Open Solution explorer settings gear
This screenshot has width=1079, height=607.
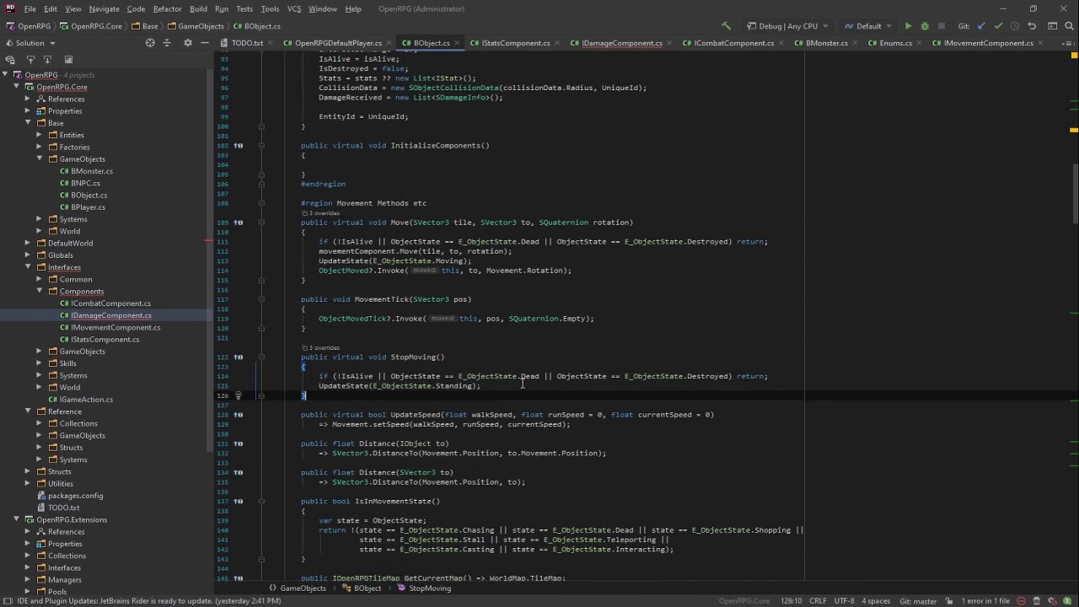(x=187, y=43)
